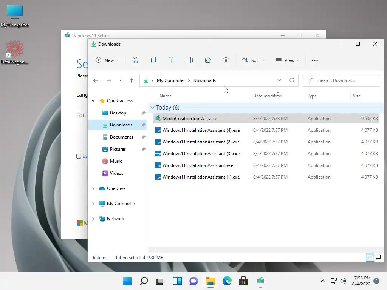387x290 pixels.
Task: Refresh the Downloads folder view
Action: point(292,80)
